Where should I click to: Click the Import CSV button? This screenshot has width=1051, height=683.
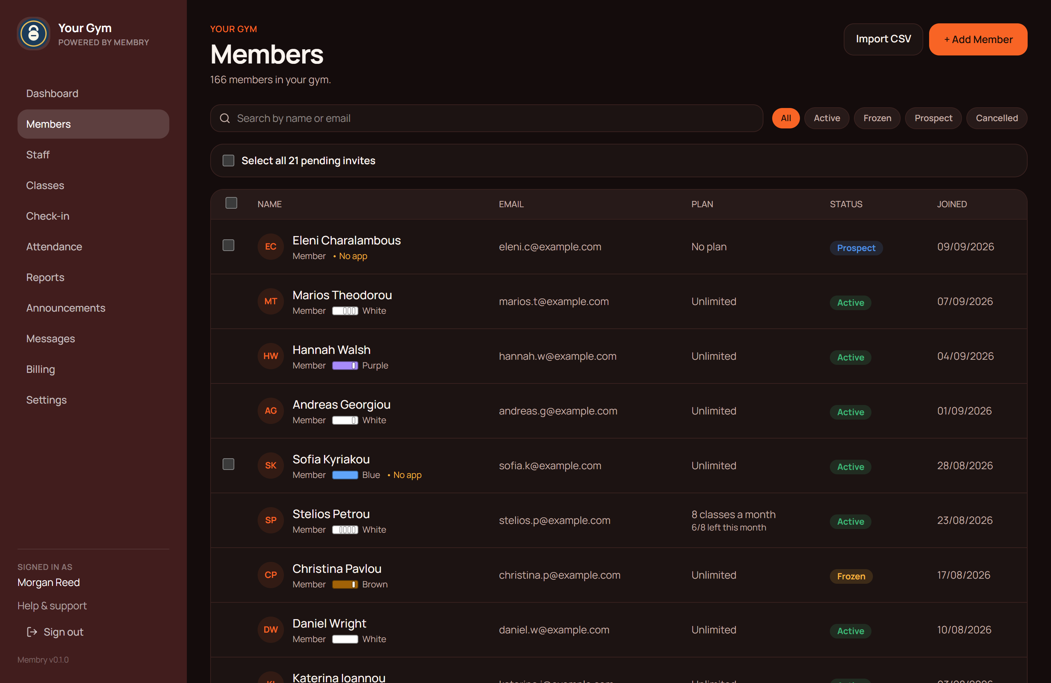click(883, 39)
